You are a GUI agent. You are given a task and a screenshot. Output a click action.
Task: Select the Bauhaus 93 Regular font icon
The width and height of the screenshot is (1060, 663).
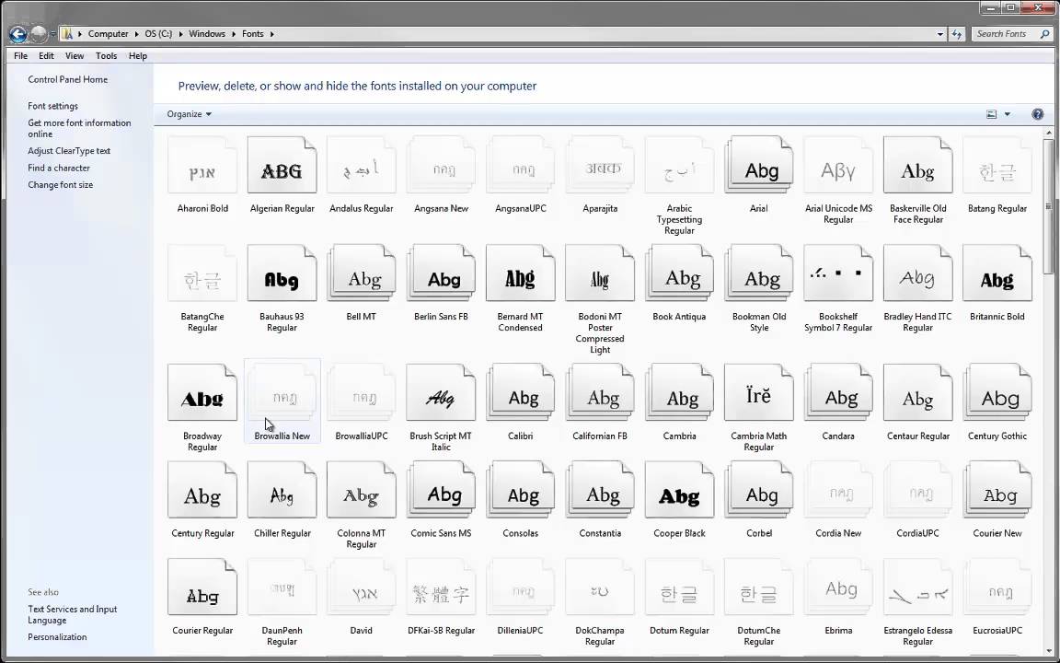[x=282, y=273]
